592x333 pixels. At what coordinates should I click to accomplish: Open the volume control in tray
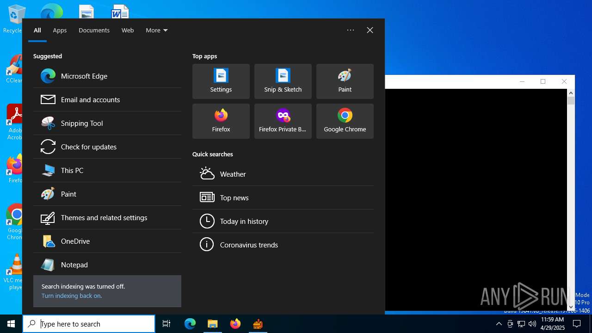pyautogui.click(x=532, y=324)
